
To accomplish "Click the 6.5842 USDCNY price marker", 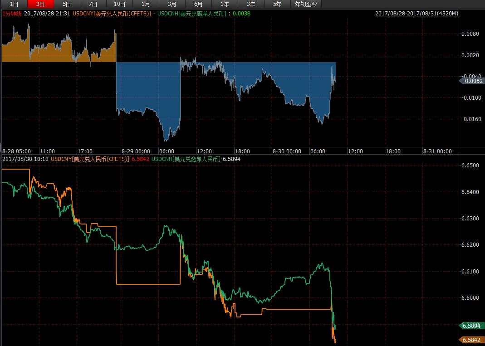I will (471, 340).
